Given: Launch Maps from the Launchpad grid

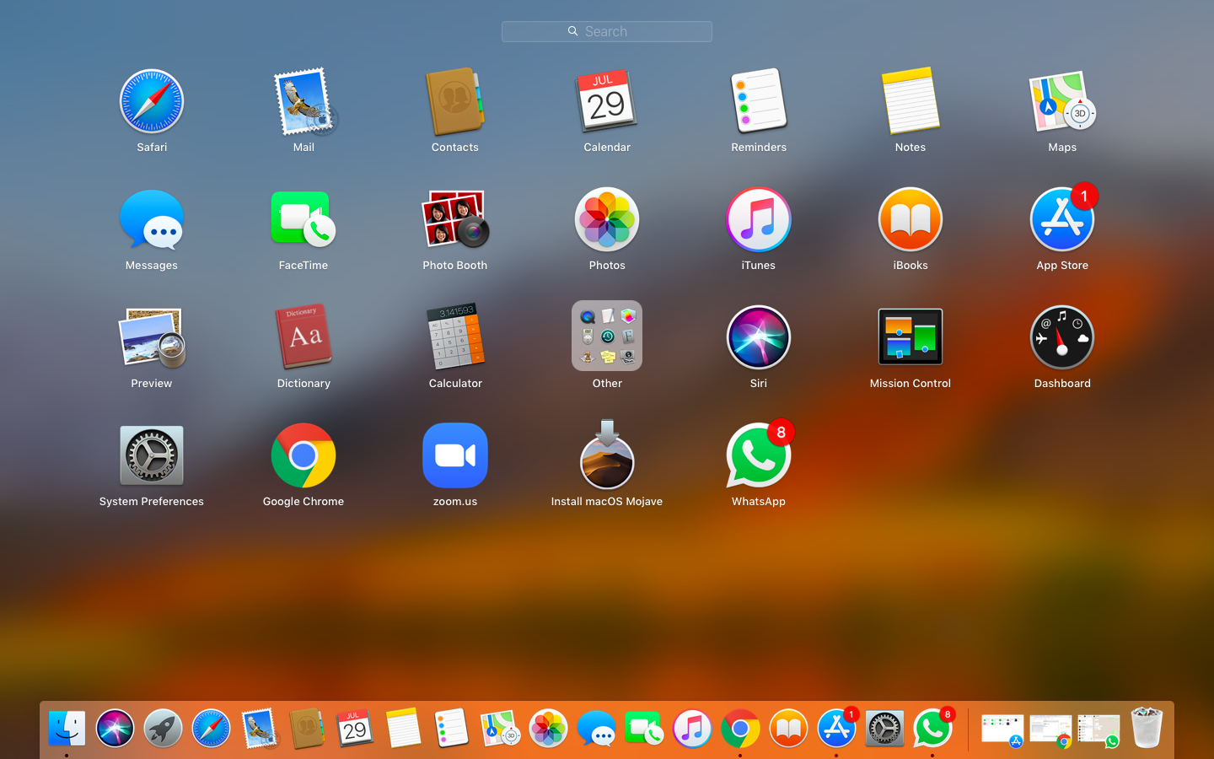Looking at the screenshot, I should click(x=1062, y=101).
